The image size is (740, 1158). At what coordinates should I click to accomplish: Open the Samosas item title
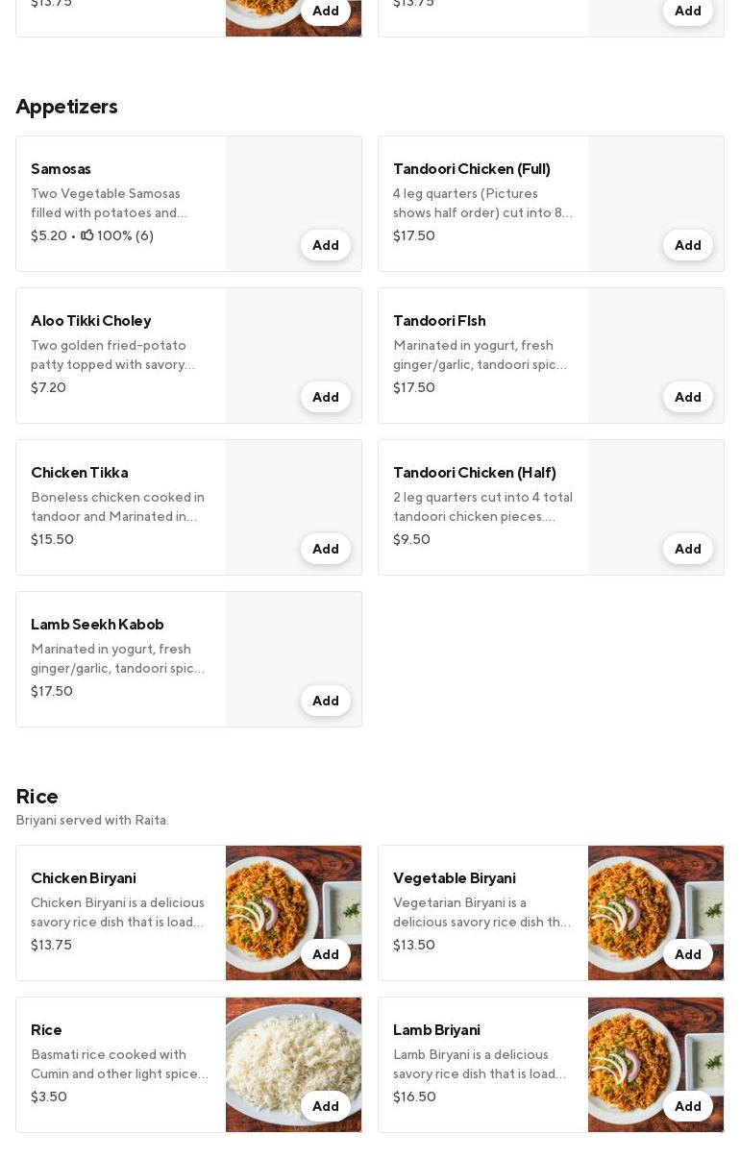pos(62,169)
